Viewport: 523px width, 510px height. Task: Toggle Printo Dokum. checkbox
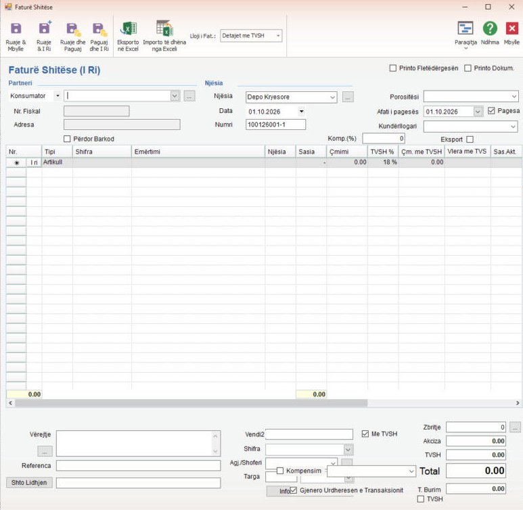point(468,68)
